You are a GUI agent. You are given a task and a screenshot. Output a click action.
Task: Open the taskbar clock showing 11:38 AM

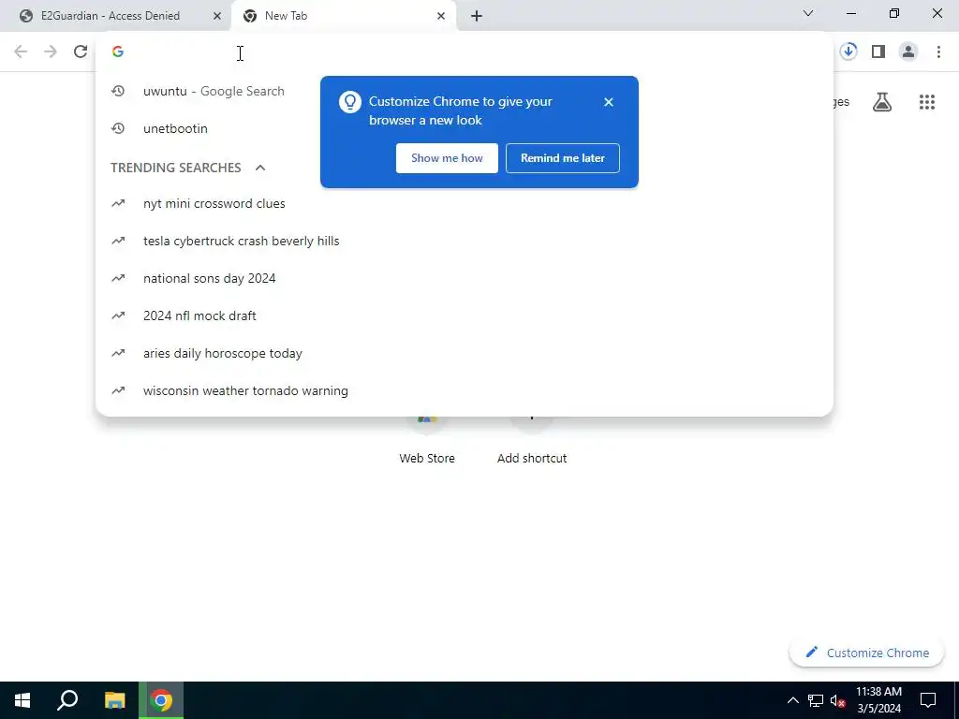click(x=878, y=700)
